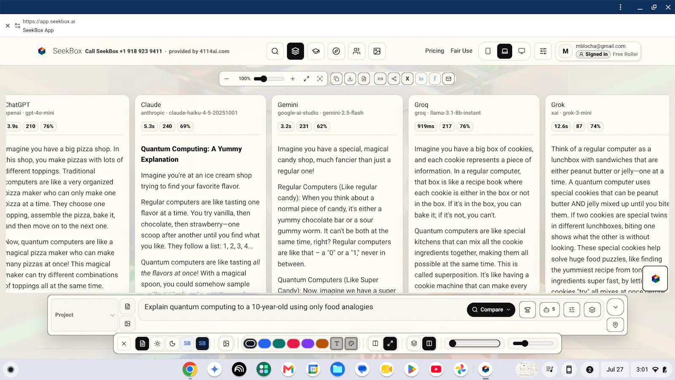
Task: Select the light SB theme option
Action: coord(187,344)
